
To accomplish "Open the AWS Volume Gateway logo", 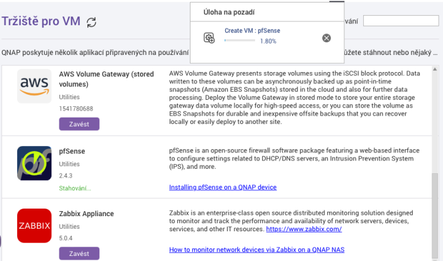I will click(x=34, y=86).
